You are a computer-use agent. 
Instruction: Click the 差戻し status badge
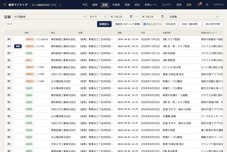point(29,60)
